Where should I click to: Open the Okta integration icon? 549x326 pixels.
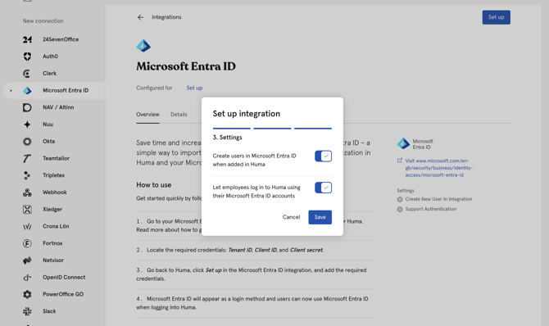(x=27, y=142)
